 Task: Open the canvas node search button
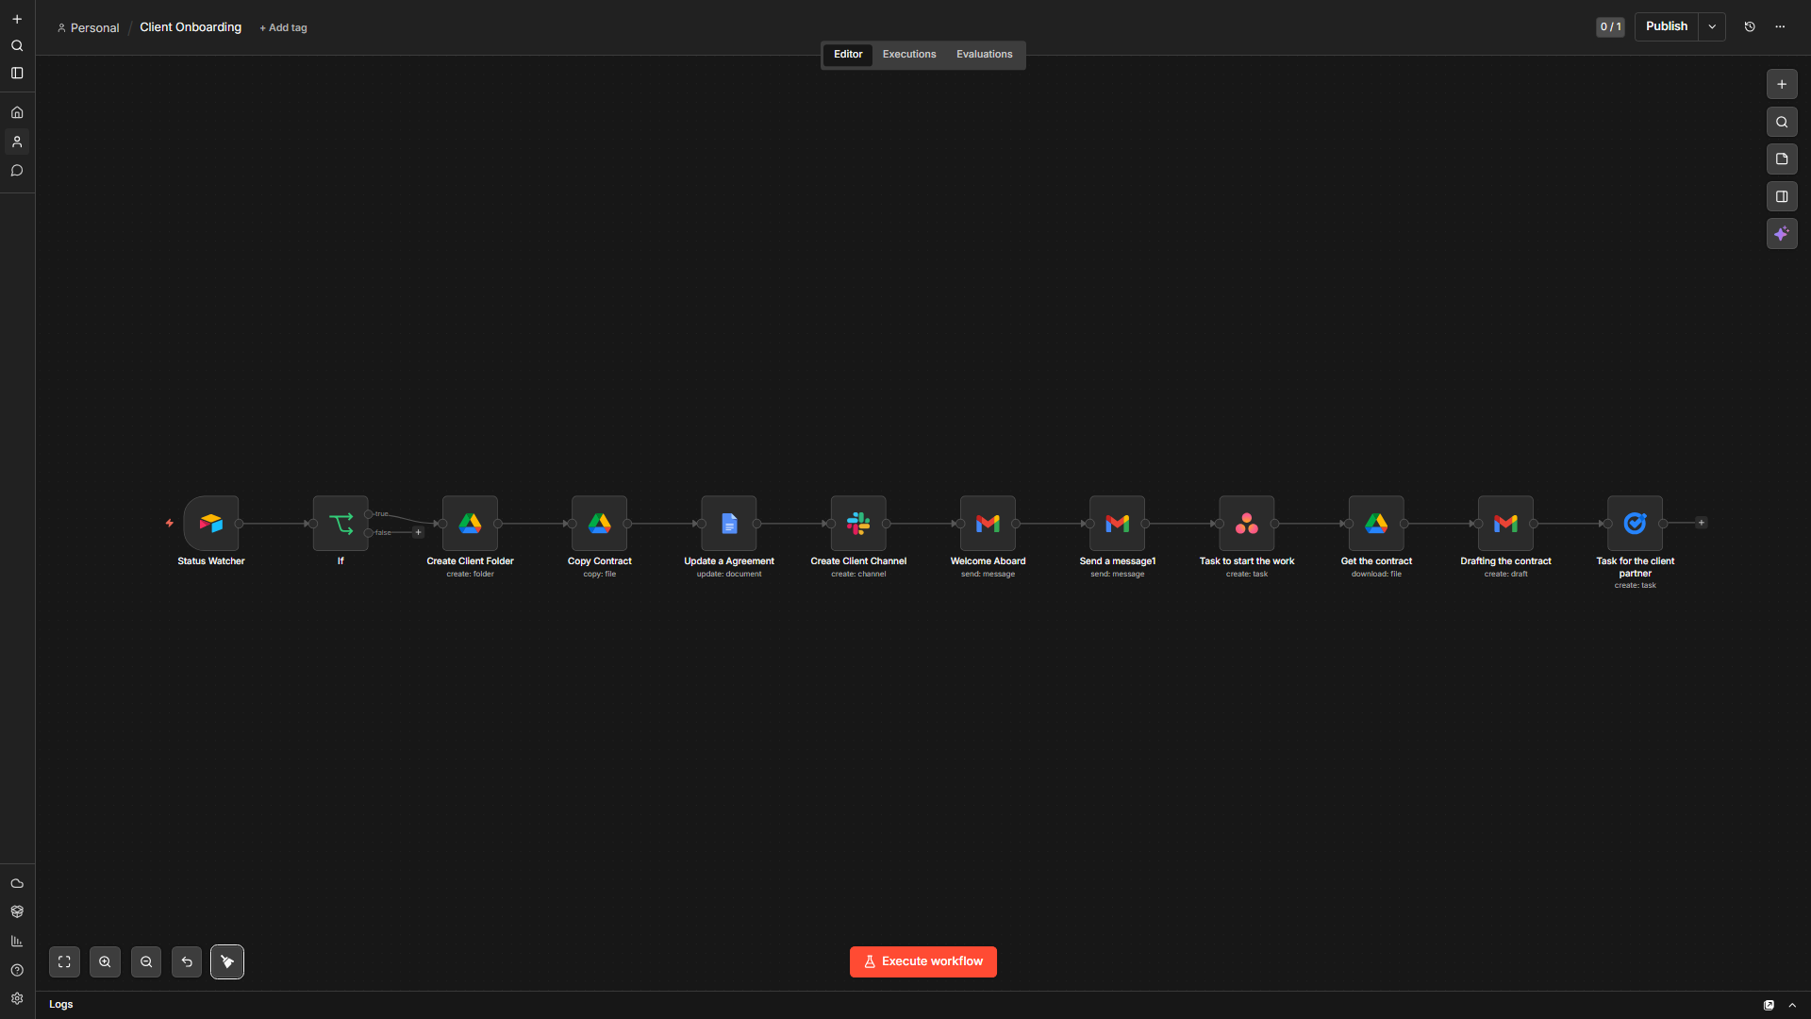pos(1782,122)
